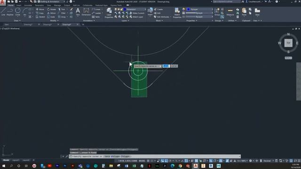Select the Line tool
301x169 pixels.
tap(3, 12)
